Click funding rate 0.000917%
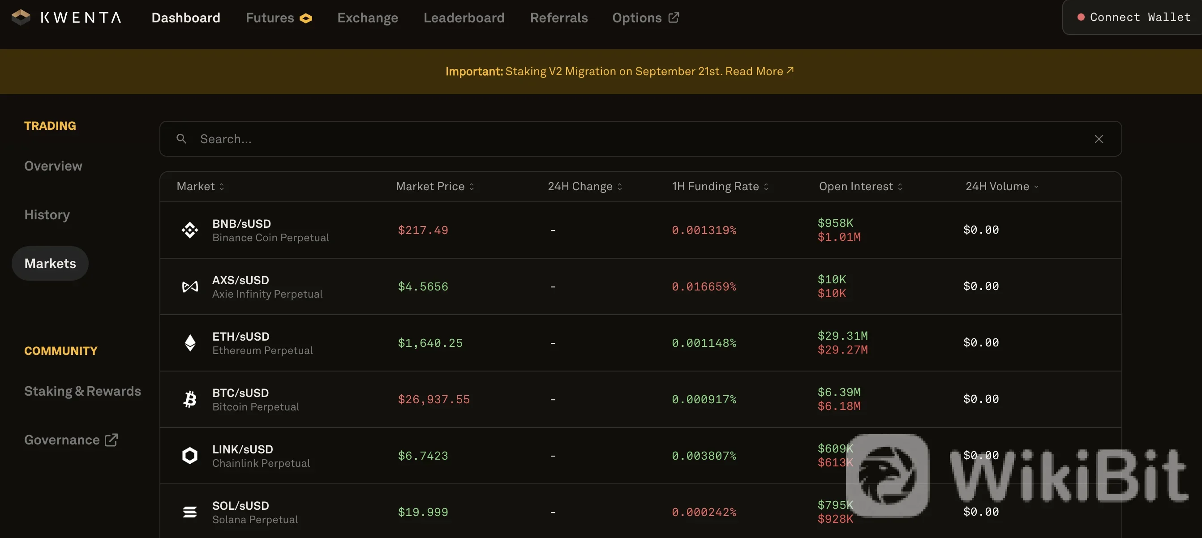1202x538 pixels. tap(704, 399)
